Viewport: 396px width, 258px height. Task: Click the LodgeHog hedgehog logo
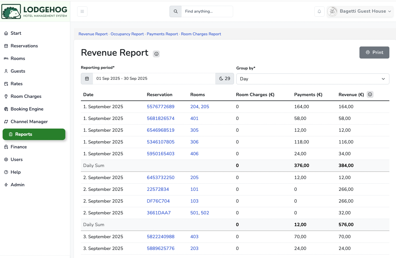[12, 12]
